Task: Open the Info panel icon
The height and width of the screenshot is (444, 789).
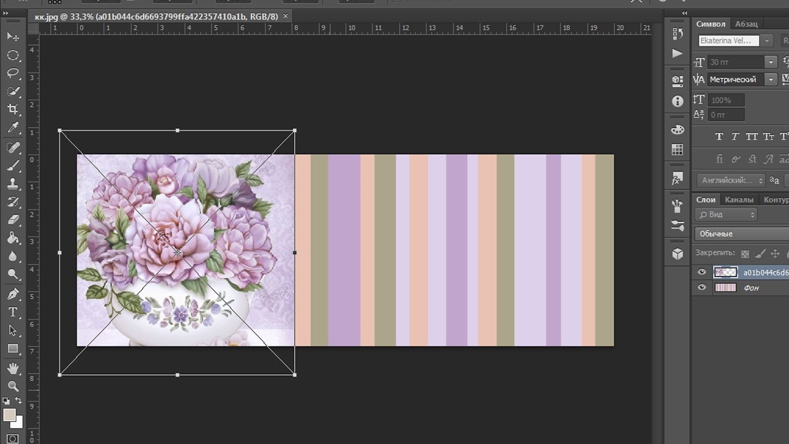Action: coord(677,101)
